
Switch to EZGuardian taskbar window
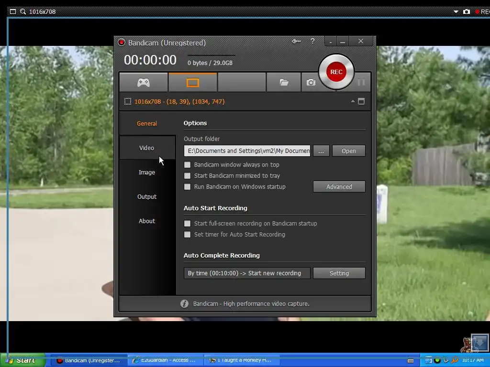pos(165,360)
